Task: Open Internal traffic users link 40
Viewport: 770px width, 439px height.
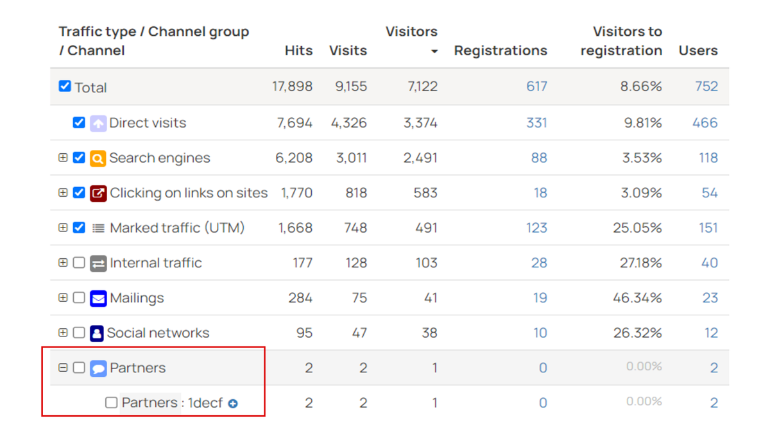Action: click(x=710, y=263)
